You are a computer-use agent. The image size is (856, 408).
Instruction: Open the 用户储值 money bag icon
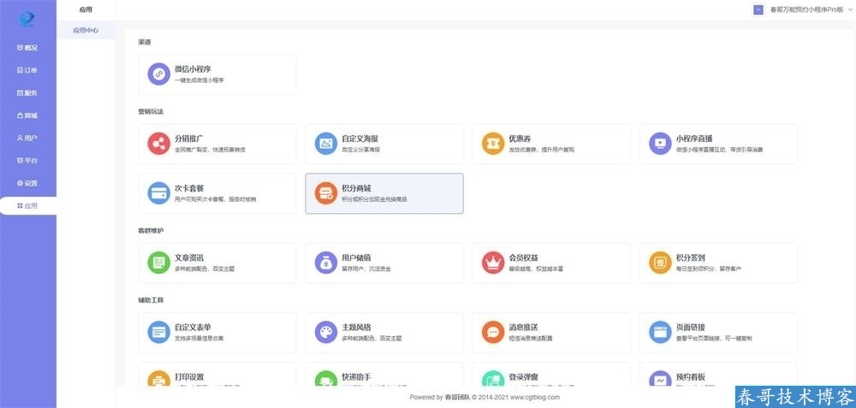pyautogui.click(x=325, y=263)
